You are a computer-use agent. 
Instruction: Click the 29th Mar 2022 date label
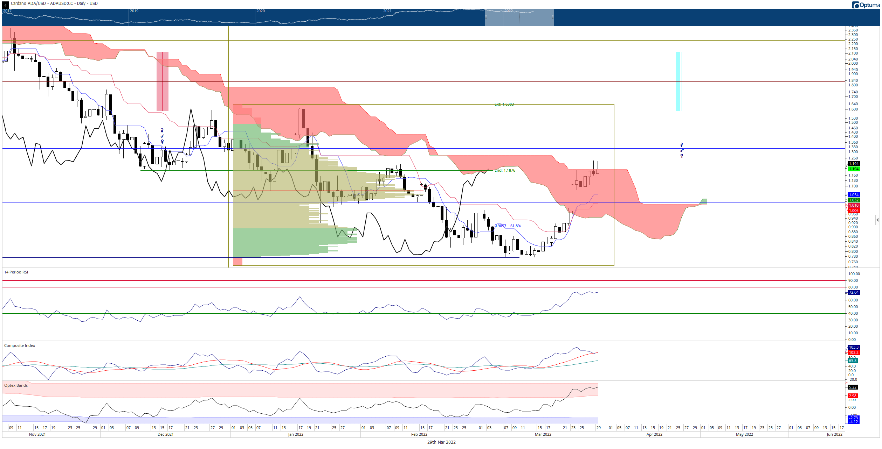[441, 442]
